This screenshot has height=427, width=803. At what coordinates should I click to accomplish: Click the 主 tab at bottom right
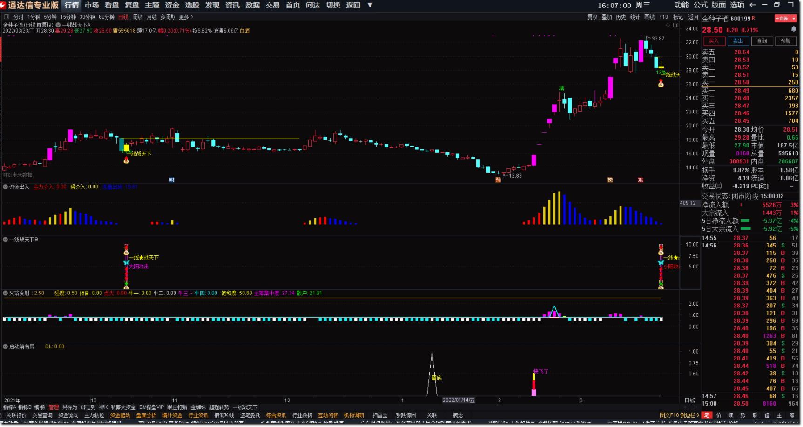pyautogui.click(x=779, y=415)
